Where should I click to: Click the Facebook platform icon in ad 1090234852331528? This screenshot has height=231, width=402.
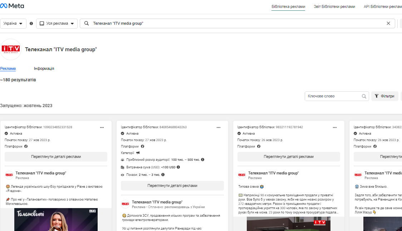[26, 146]
